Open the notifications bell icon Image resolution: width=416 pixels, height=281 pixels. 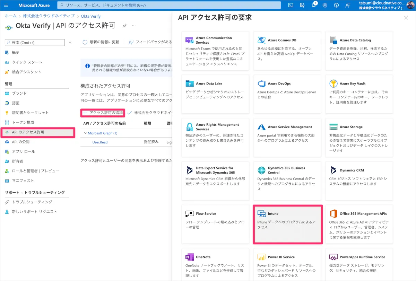pyautogui.click(x=313, y=5)
